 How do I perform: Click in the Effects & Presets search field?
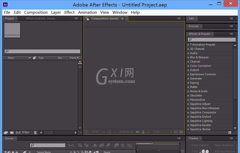pyautogui.click(x=212, y=39)
